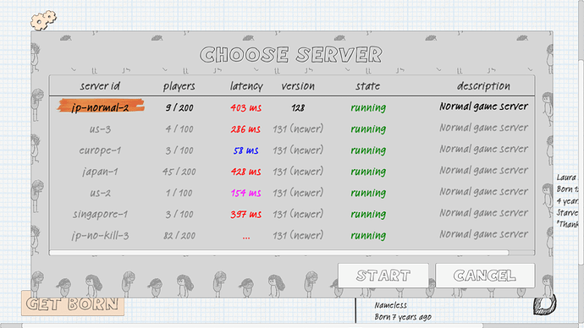Choose the europe-1 server
584x328 pixels.
point(292,150)
